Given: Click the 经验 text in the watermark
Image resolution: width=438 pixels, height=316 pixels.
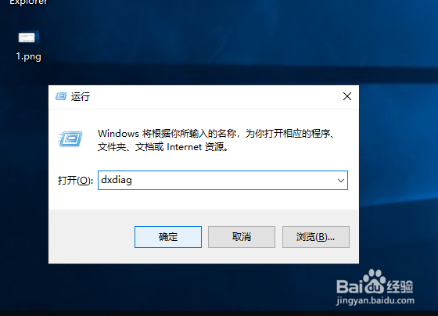Looking at the screenshot, I should point(400,286).
